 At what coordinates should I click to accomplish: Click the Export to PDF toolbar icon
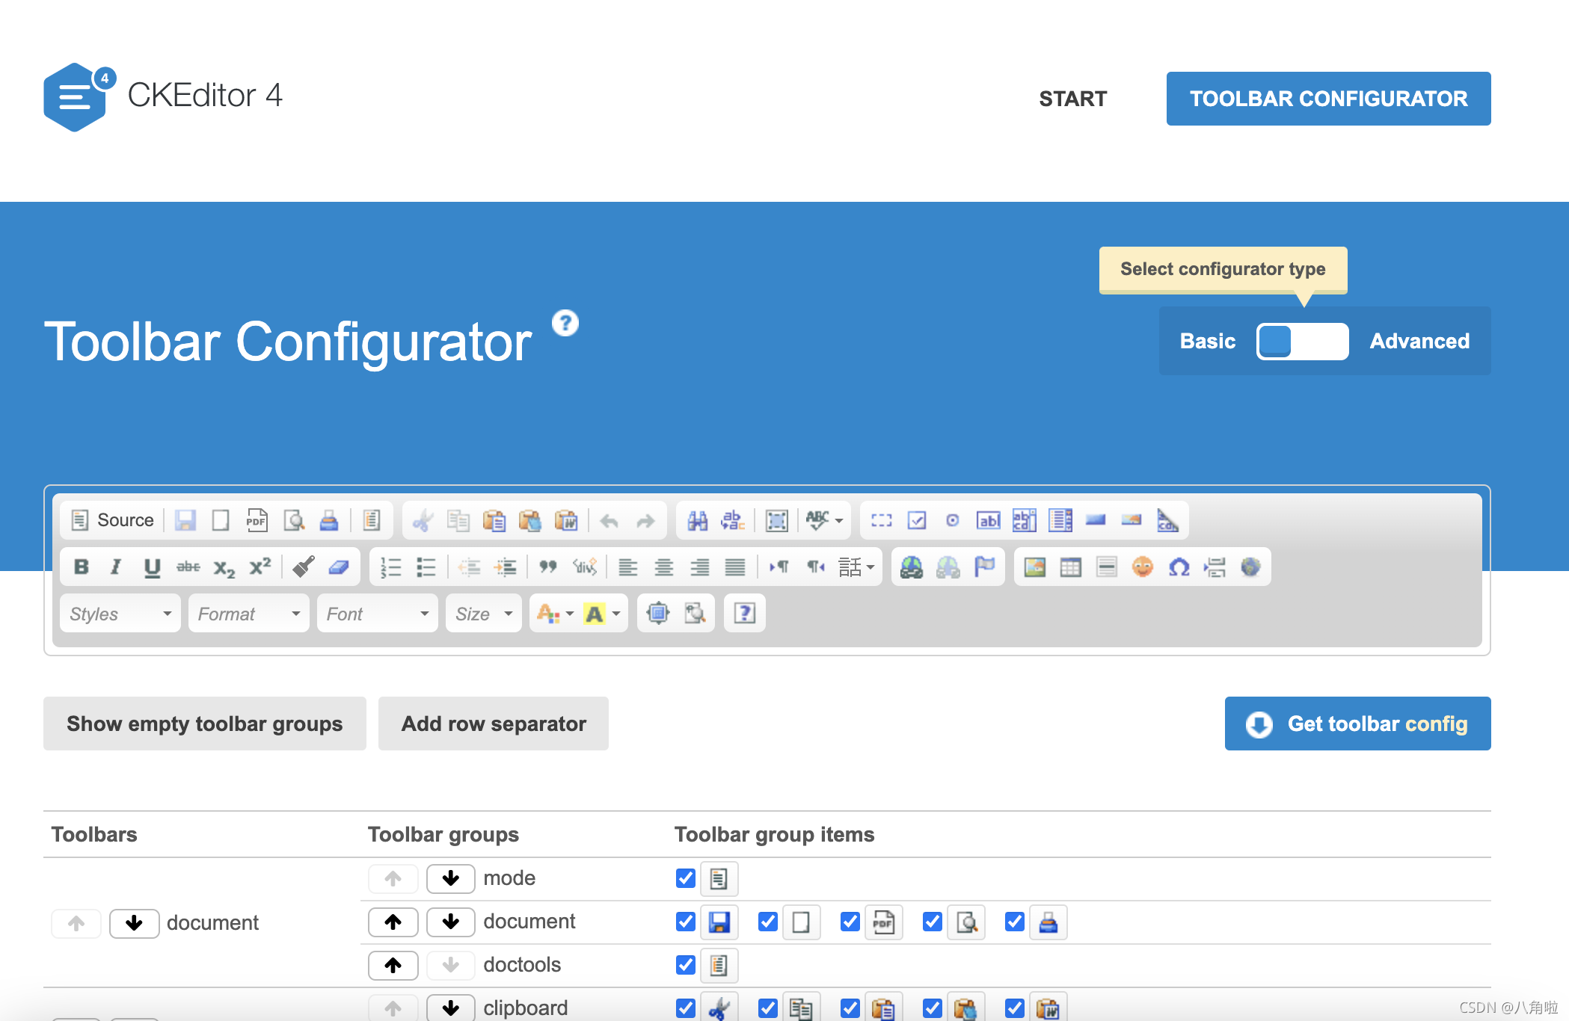tap(257, 520)
